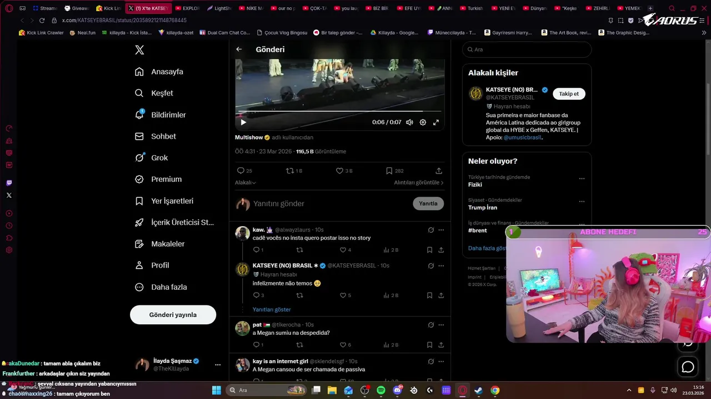This screenshot has width=711, height=399.
Task: Switch to the Giveaway browser tab
Action: coord(76,8)
